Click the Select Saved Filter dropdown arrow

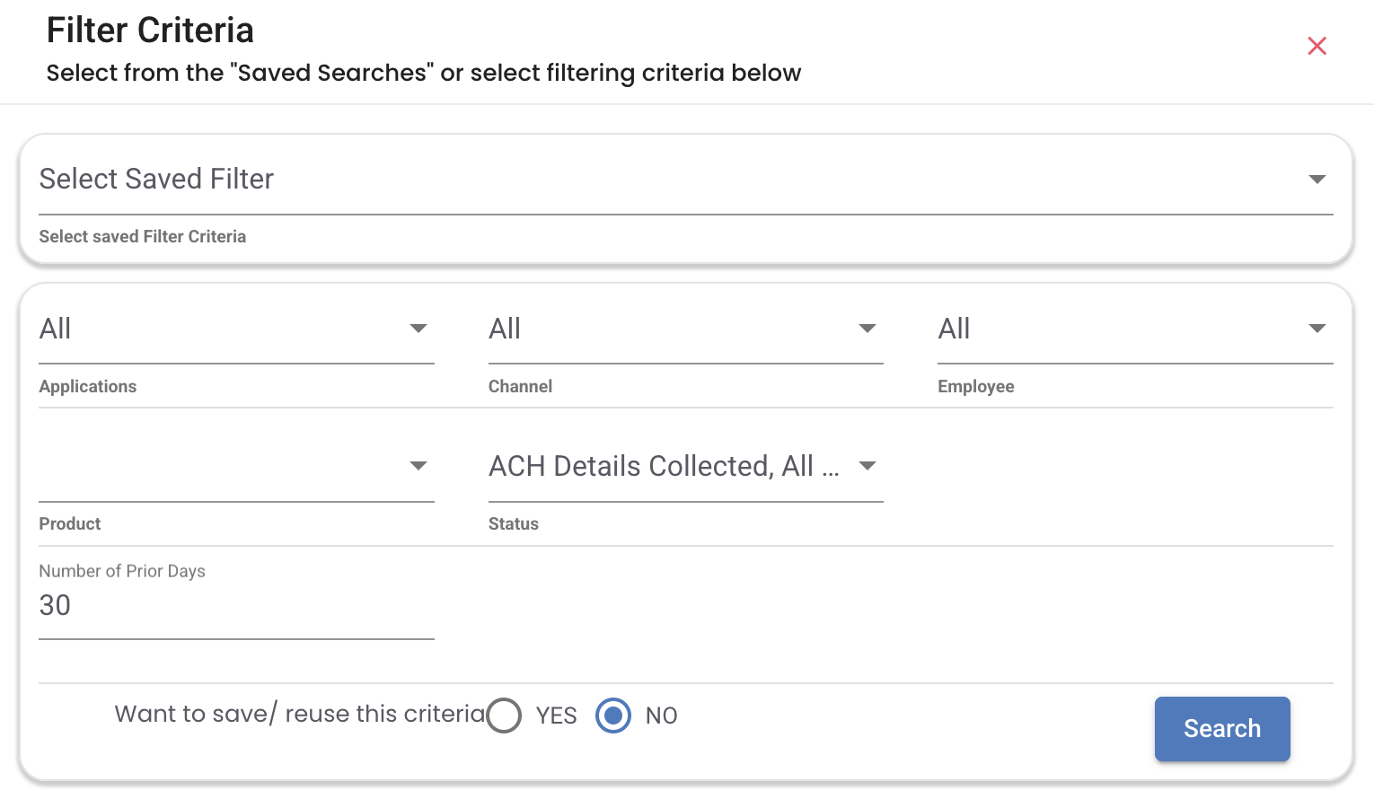[x=1317, y=180]
